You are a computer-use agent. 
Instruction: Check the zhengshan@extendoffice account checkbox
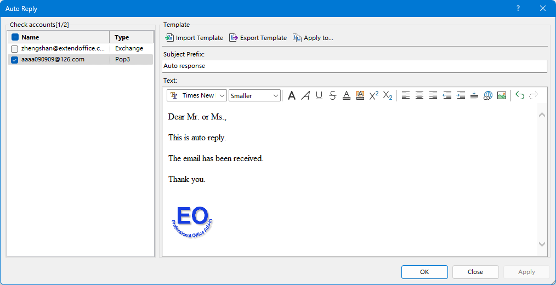click(x=15, y=49)
